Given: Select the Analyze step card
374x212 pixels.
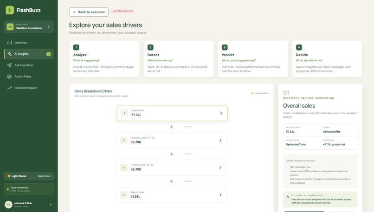Looking at the screenshot, I should pos(104,59).
